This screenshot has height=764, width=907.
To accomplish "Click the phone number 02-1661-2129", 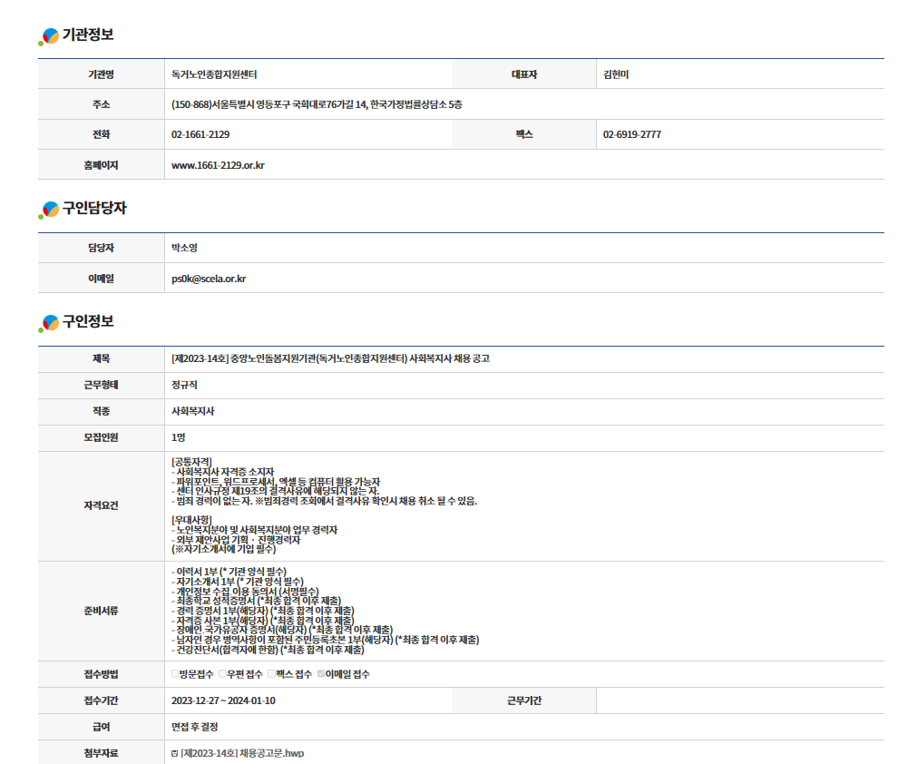I will (200, 134).
